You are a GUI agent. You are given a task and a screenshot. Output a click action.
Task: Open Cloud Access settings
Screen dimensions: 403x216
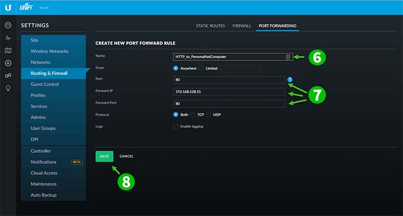click(x=54, y=173)
